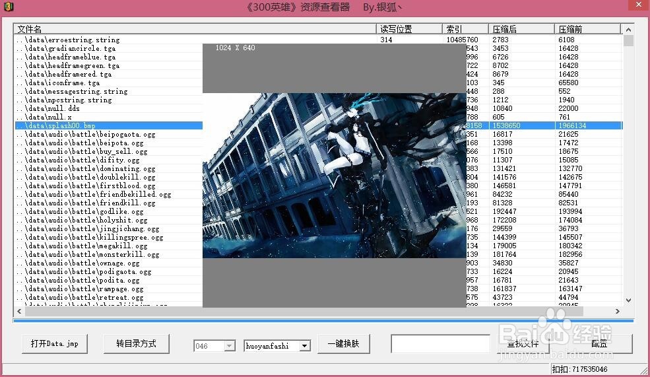Select audio\battle\rampage.ogg row
Screen dimensions: 650x377
tap(109, 289)
